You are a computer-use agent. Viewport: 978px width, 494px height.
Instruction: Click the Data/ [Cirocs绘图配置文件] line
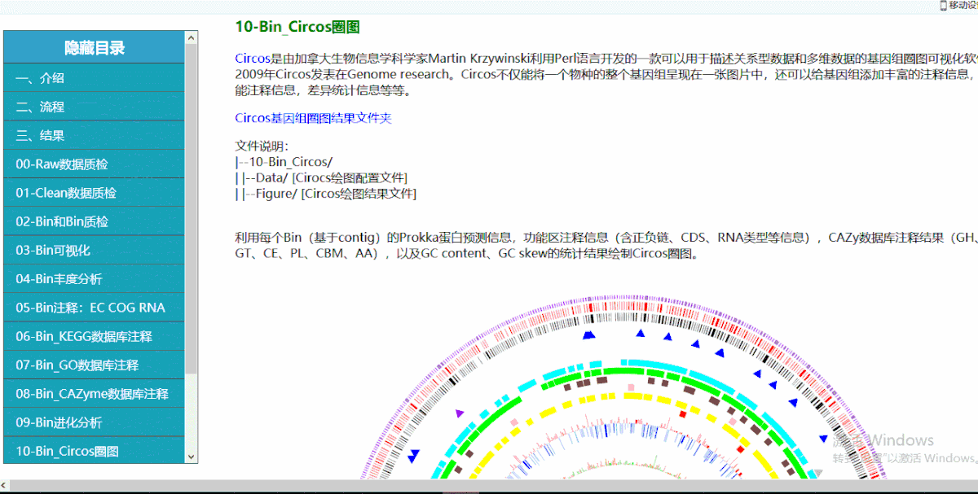[322, 177]
